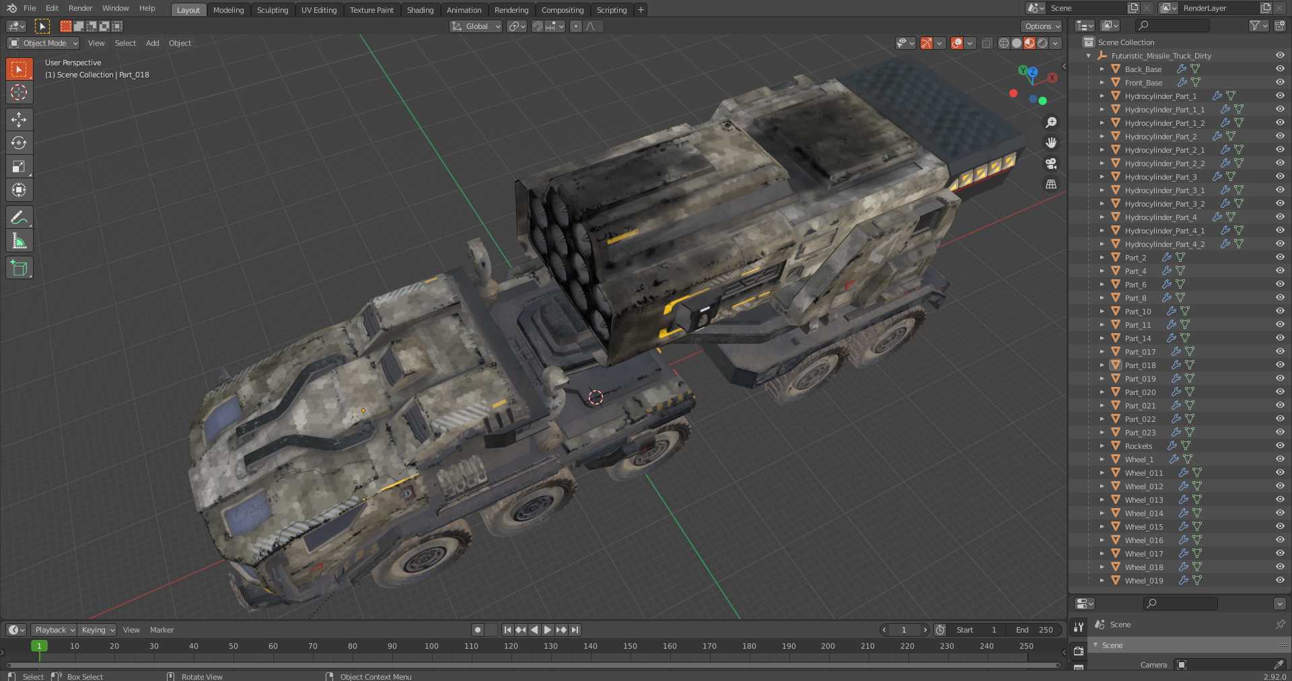This screenshot has width=1292, height=681.
Task: Activate the Transform tool
Action: (x=19, y=190)
